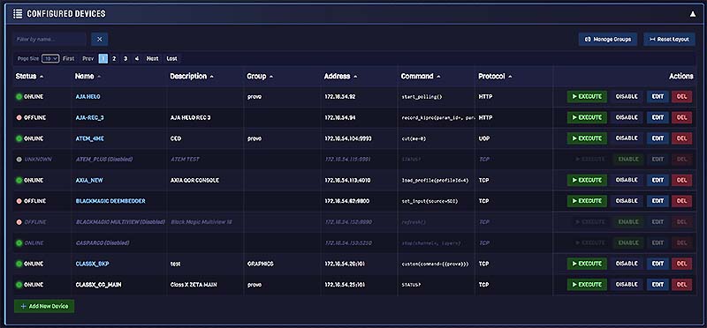
Task: Delete the ATEM_4ME device
Action: pos(681,138)
